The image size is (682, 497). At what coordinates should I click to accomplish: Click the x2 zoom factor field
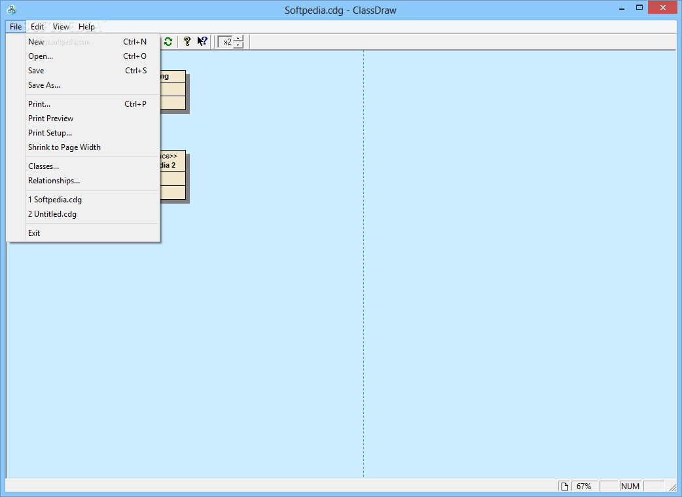(x=226, y=42)
